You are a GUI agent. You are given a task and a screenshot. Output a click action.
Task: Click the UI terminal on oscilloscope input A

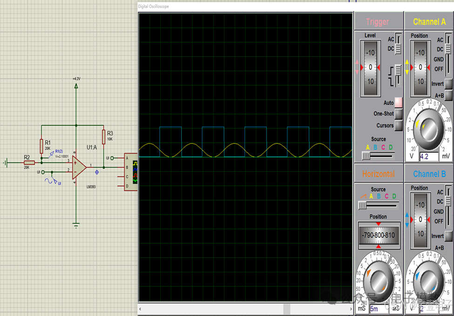112,158
